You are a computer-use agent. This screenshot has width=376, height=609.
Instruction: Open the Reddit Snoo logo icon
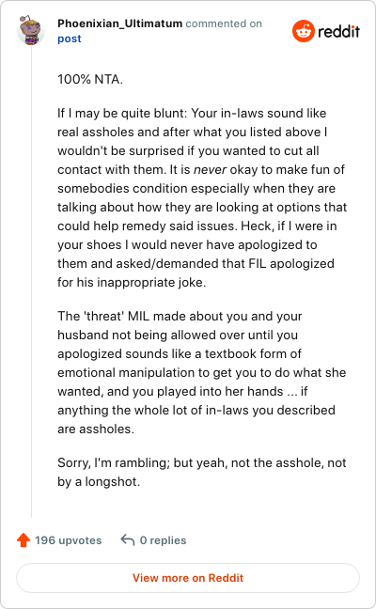pyautogui.click(x=304, y=31)
